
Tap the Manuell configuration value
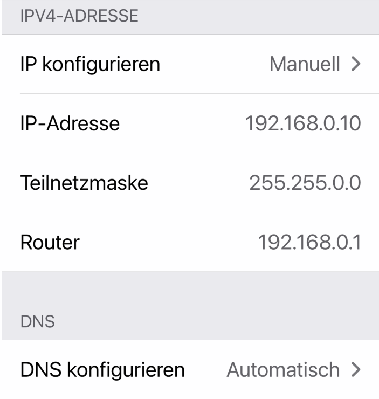click(x=305, y=64)
